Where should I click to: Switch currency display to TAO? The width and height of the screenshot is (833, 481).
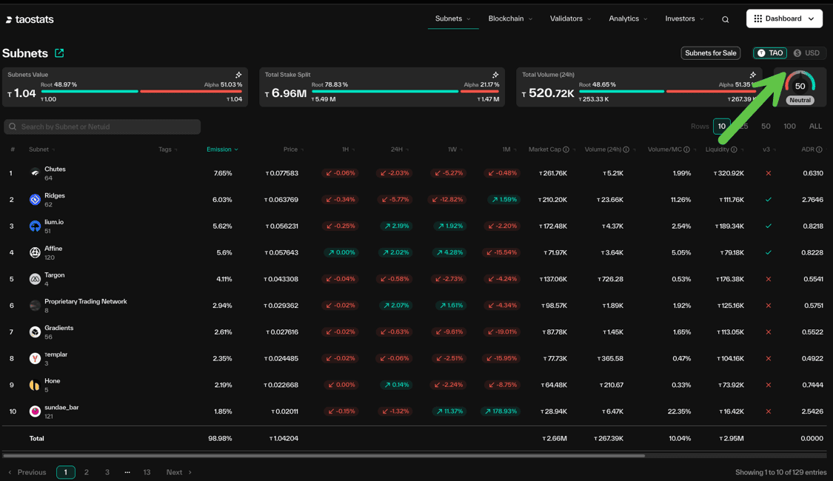click(770, 53)
